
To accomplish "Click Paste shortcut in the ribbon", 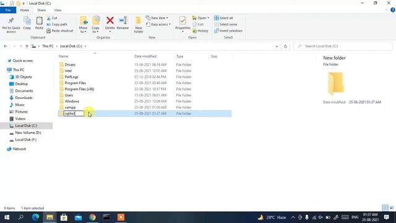I will click(60, 31).
